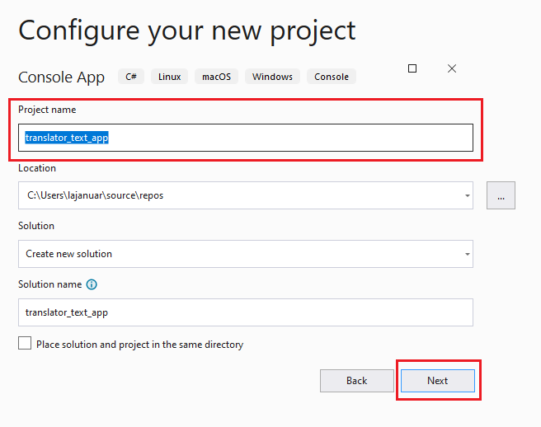
Task: Enable placing solution and project in same directory
Action: tap(25, 344)
